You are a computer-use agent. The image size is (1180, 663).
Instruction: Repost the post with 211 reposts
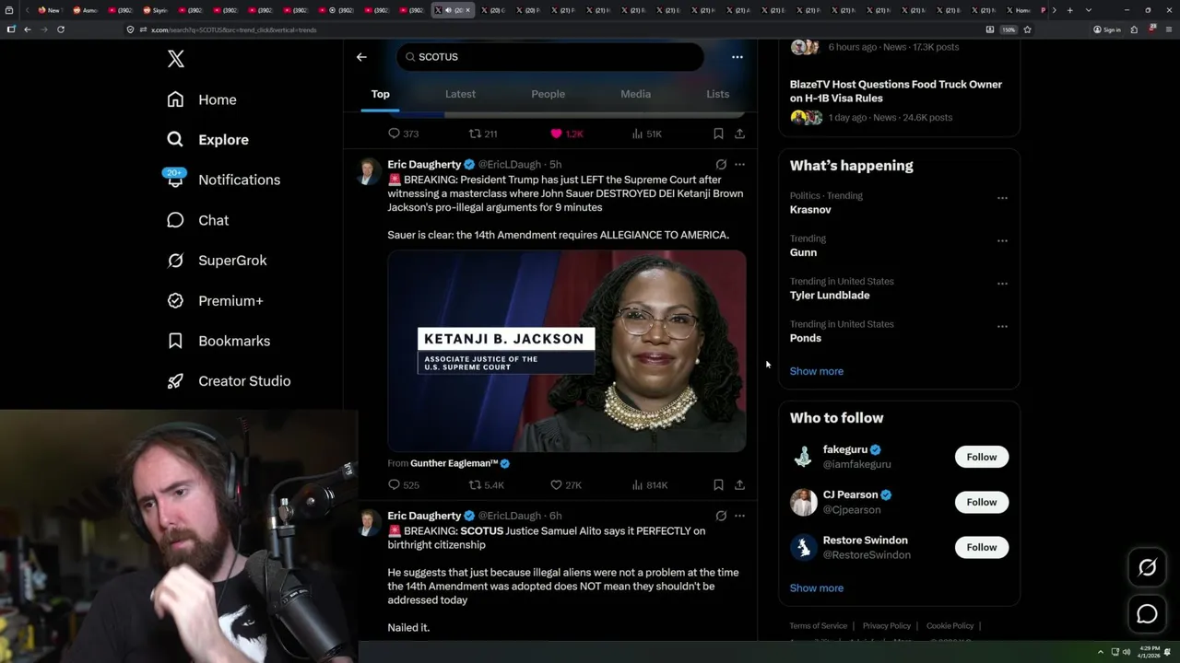click(483, 134)
